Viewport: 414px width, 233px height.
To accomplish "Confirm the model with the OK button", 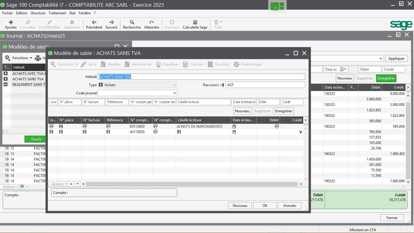I will (265, 205).
